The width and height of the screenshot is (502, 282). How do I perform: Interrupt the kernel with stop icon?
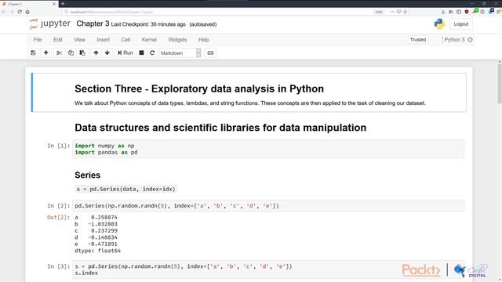141,52
